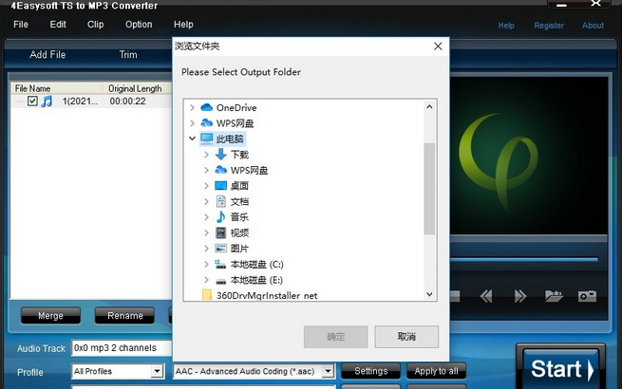
Task: Click the Add File toolbar button
Action: pos(47,55)
